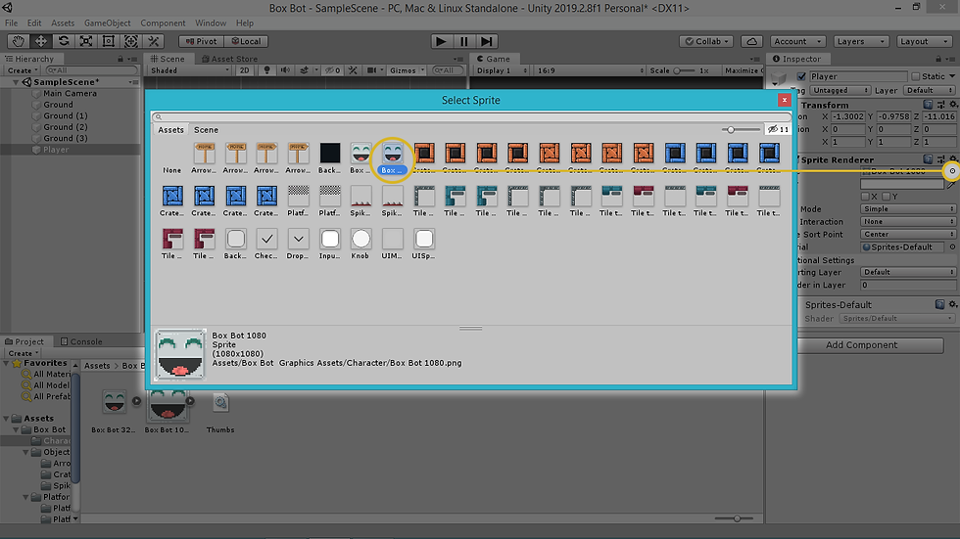Image resolution: width=960 pixels, height=539 pixels.
Task: Open the Layers dropdown
Action: tap(860, 41)
